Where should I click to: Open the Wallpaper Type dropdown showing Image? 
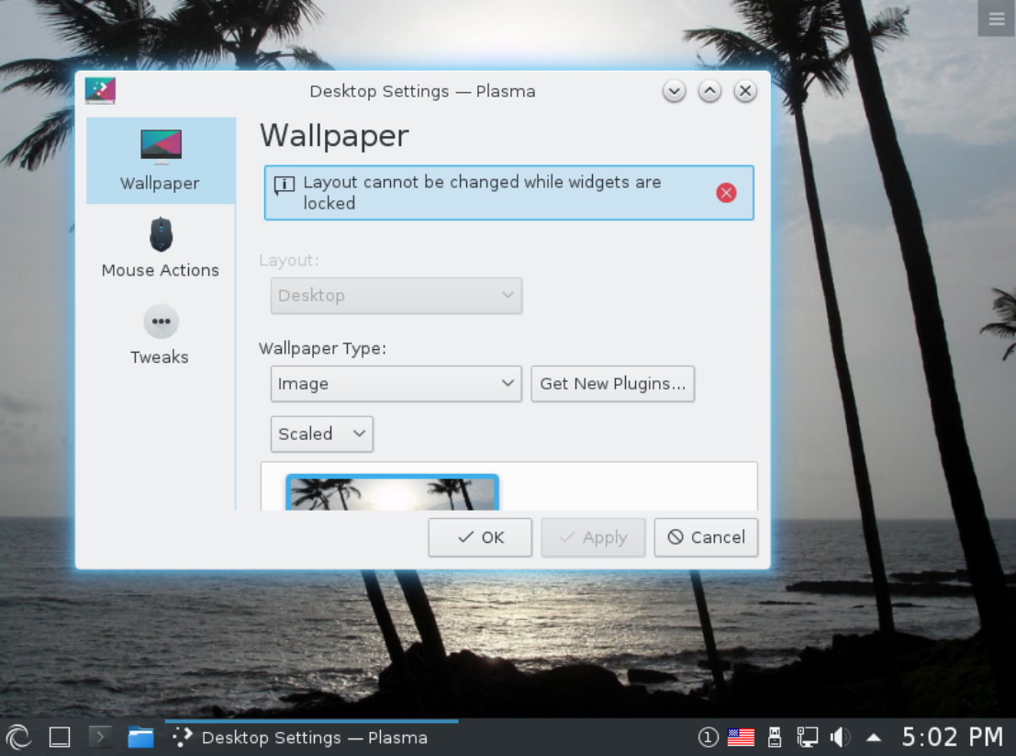pyautogui.click(x=396, y=383)
